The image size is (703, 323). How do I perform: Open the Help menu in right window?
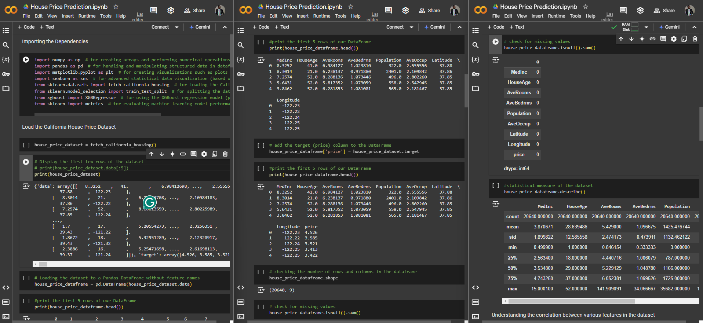(590, 16)
